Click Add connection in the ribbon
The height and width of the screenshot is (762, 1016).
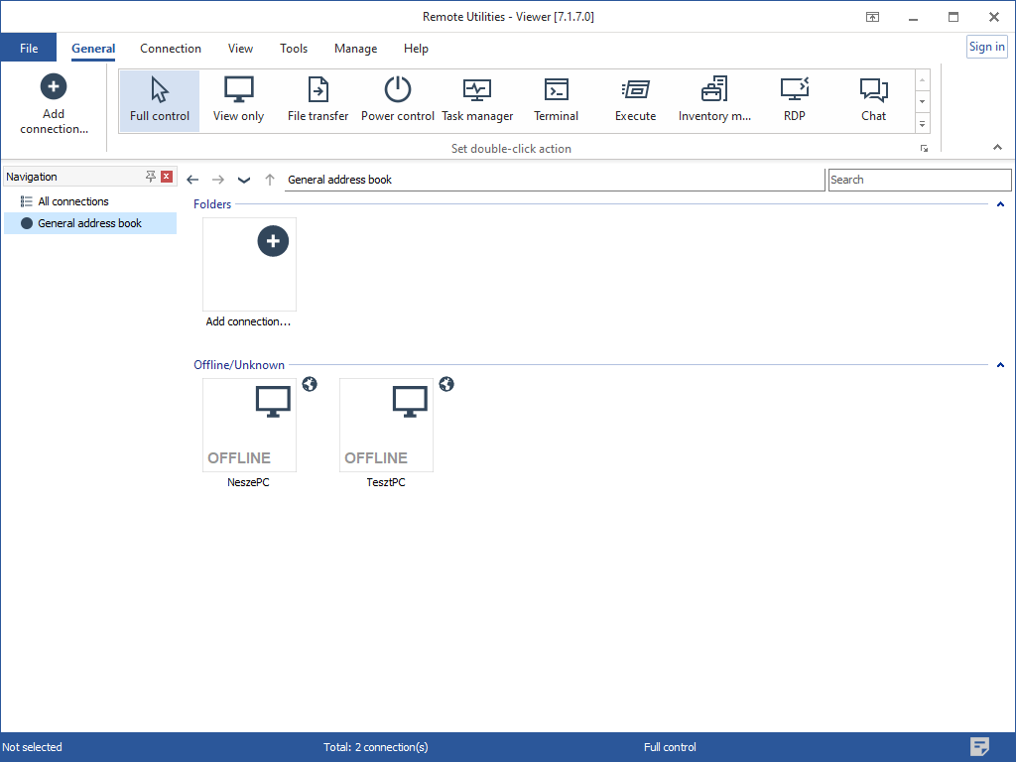(x=54, y=103)
